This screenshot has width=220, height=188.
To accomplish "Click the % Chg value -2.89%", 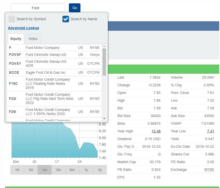I will (x=208, y=85).
